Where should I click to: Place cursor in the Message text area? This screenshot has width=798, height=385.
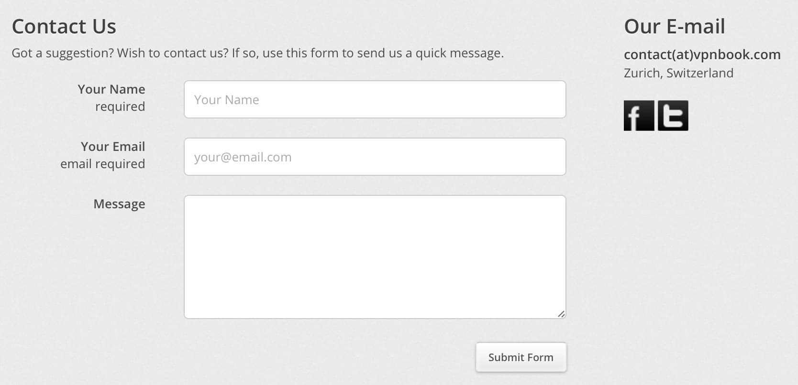pyautogui.click(x=375, y=257)
